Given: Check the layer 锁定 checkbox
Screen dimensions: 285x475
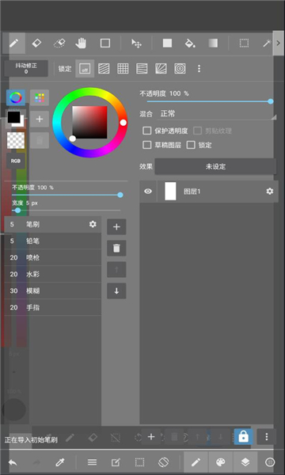Looking at the screenshot, I should (x=191, y=145).
